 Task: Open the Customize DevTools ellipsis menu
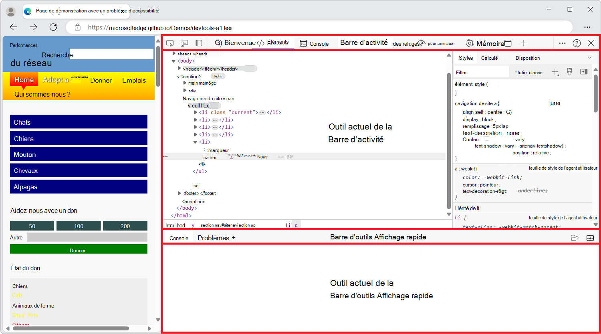[x=562, y=43]
